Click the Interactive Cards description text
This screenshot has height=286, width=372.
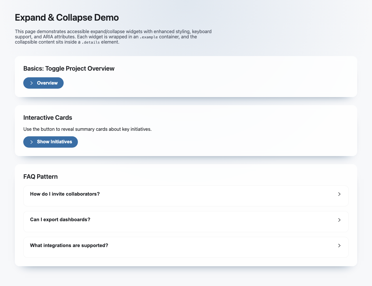tap(87, 129)
